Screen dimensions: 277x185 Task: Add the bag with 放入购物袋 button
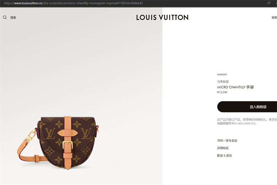[247, 107]
